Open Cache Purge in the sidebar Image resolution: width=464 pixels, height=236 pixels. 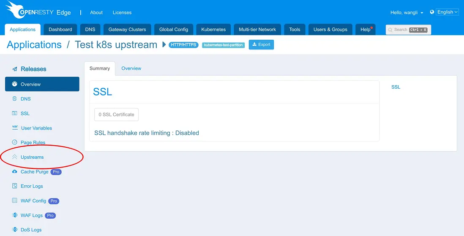point(34,172)
